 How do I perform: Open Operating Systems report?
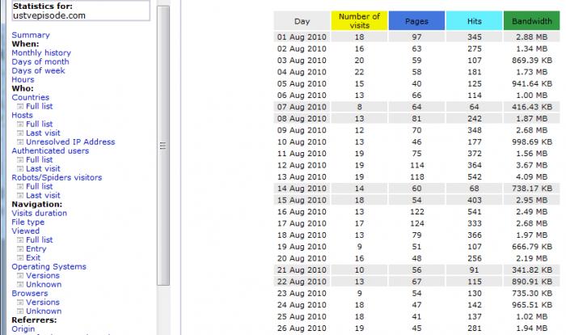pos(49,267)
